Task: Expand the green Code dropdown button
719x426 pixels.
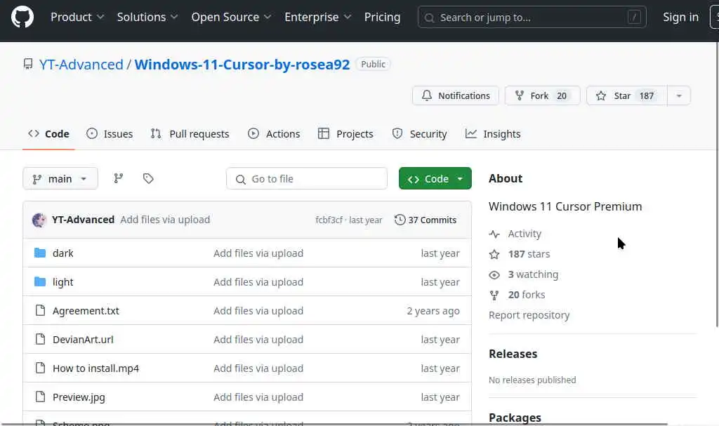Action: (435, 178)
